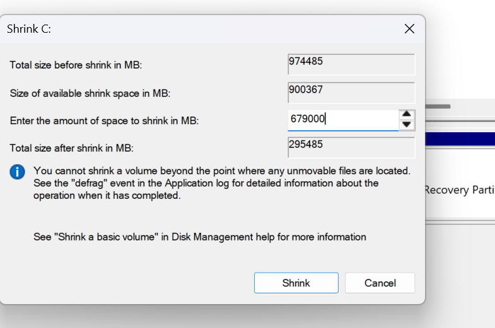Click the dark blue partition header bar
Image resolution: width=495 pixels, height=328 pixels.
coord(460,139)
